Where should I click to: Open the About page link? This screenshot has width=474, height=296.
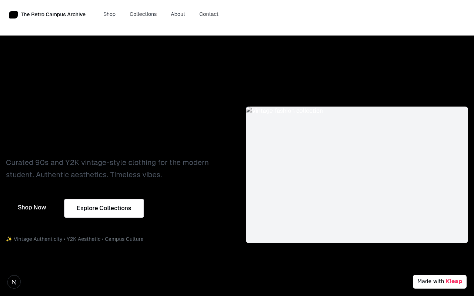tap(178, 14)
